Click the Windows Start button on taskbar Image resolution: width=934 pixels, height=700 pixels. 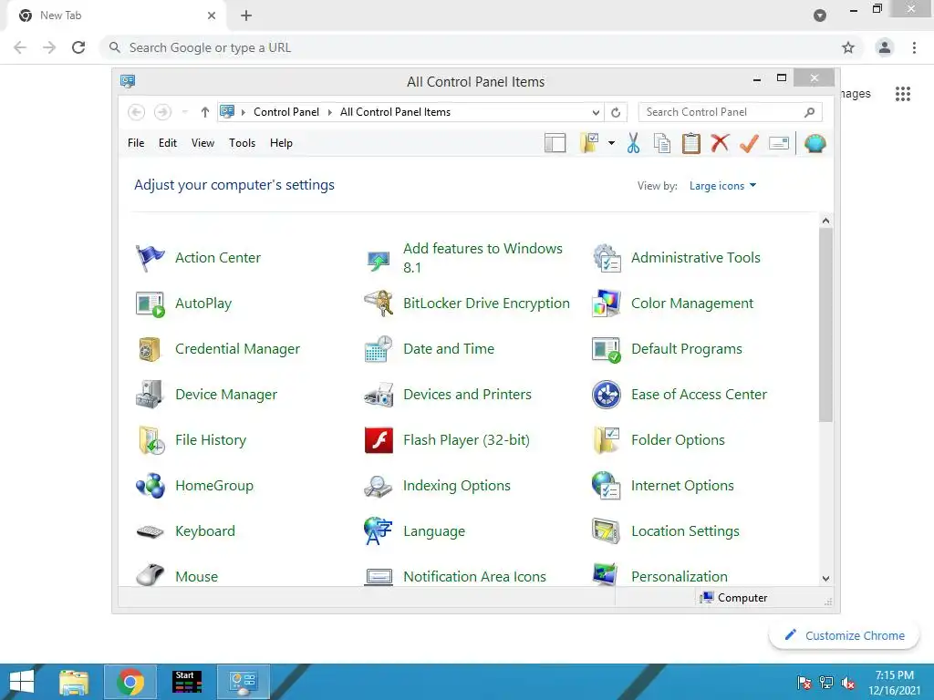[22, 682]
